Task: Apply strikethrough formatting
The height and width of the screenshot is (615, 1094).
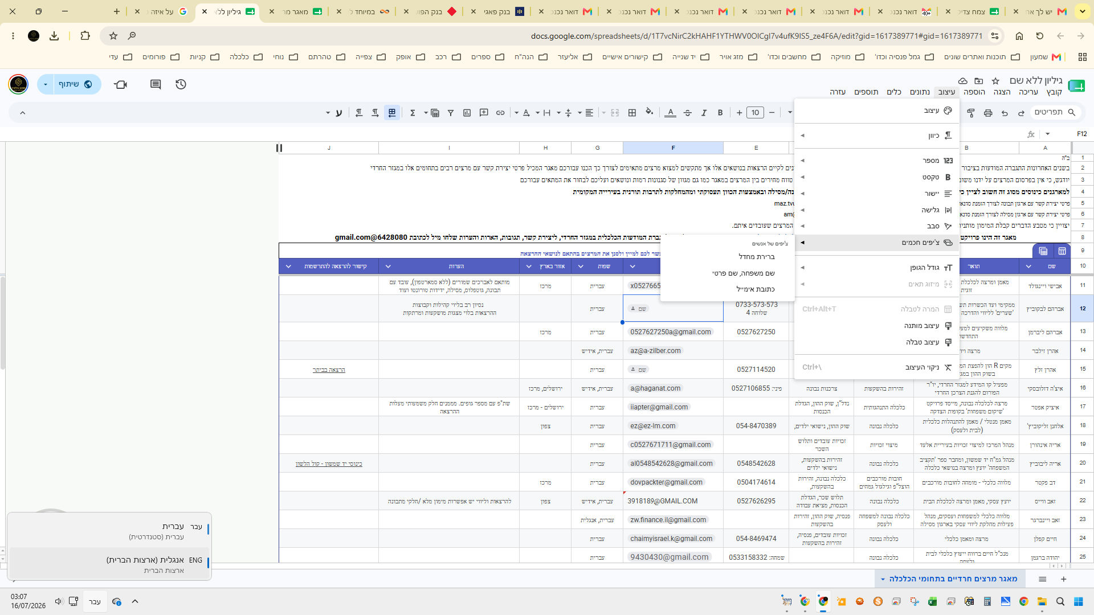Action: click(x=687, y=113)
